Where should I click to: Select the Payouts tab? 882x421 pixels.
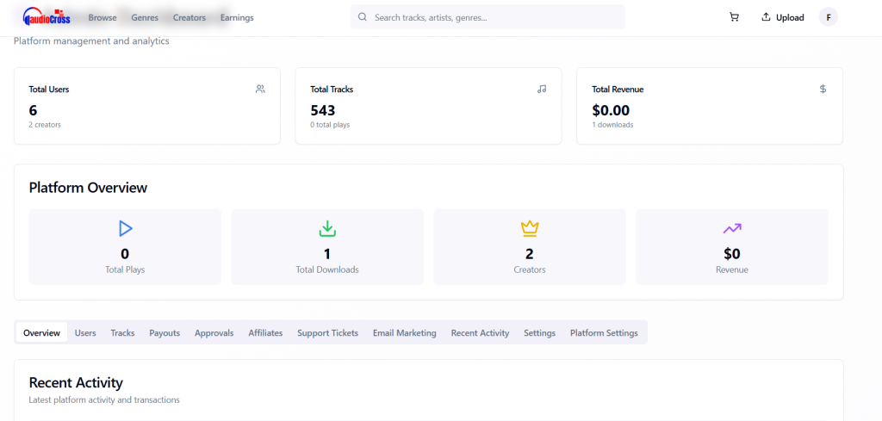(165, 332)
